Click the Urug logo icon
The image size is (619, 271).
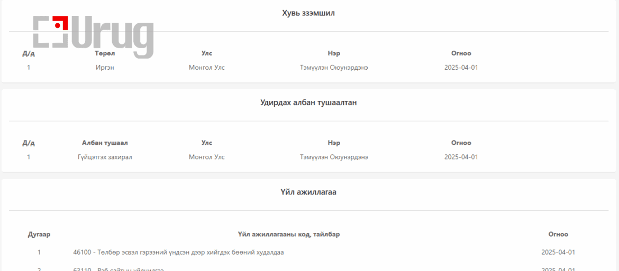[93, 37]
